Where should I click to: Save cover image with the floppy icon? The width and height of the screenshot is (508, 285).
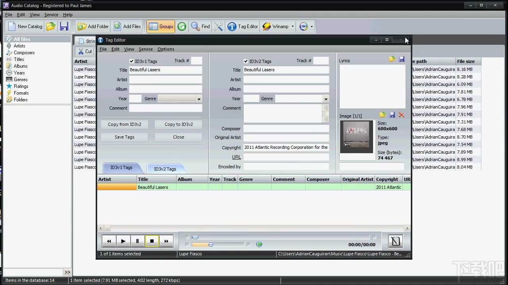(392, 115)
